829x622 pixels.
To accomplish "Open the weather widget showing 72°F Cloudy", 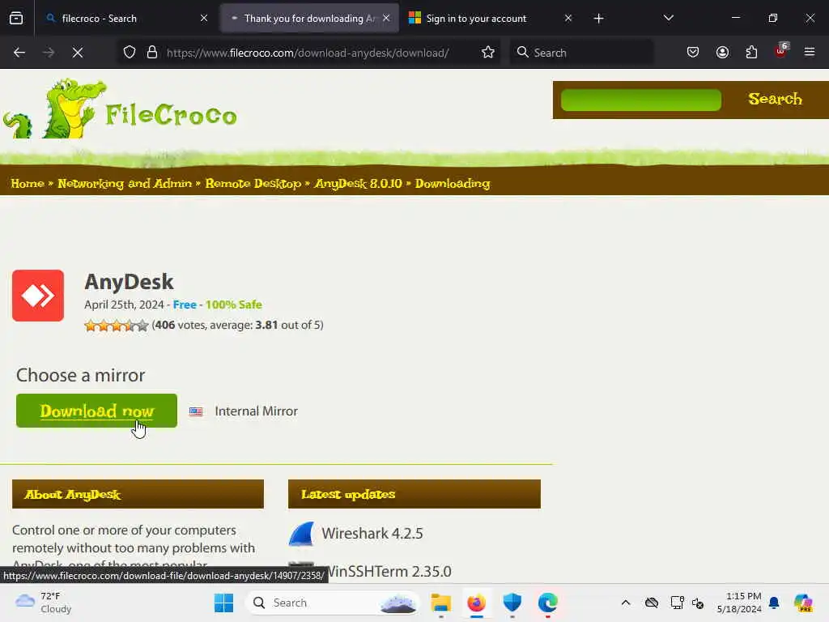I will 44,603.
